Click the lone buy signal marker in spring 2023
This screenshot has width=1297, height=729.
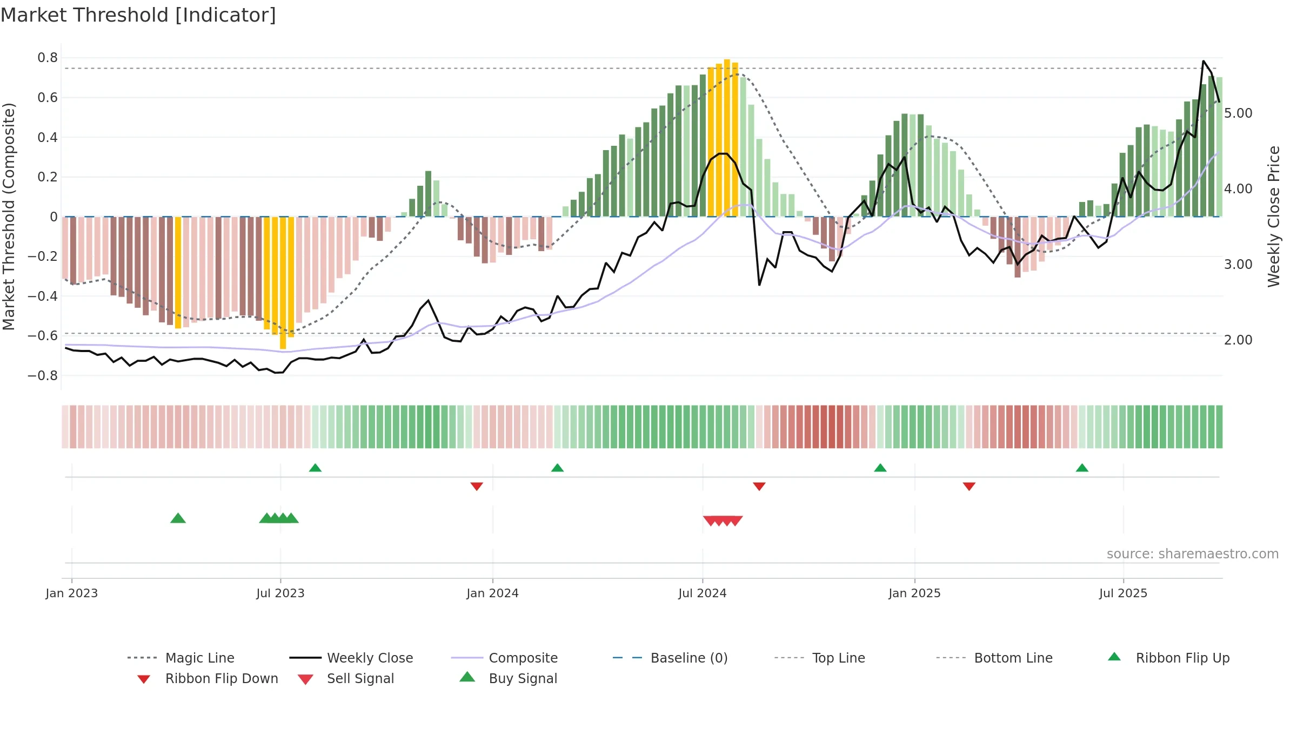point(178,518)
